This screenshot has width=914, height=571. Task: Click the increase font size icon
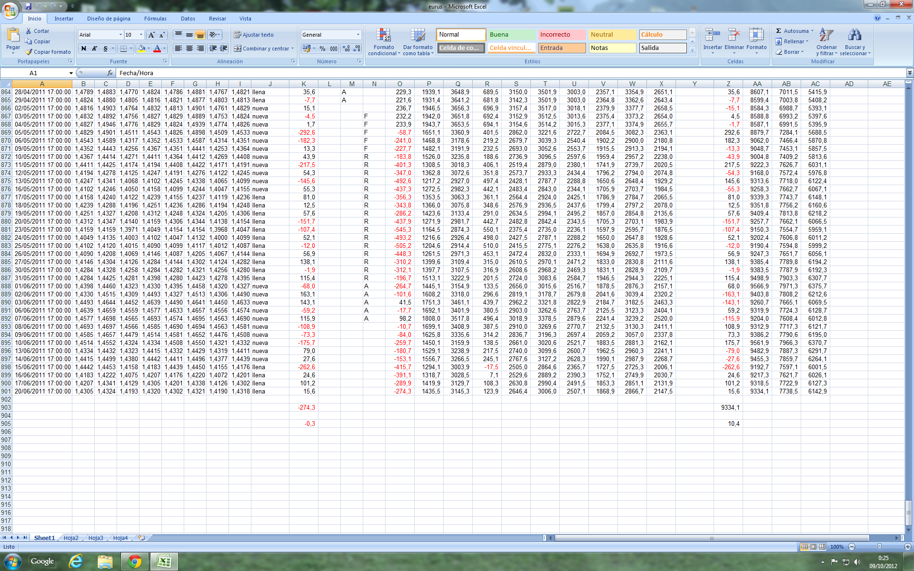coord(151,35)
